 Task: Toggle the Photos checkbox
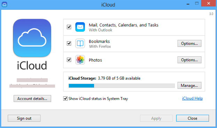(x=69, y=60)
